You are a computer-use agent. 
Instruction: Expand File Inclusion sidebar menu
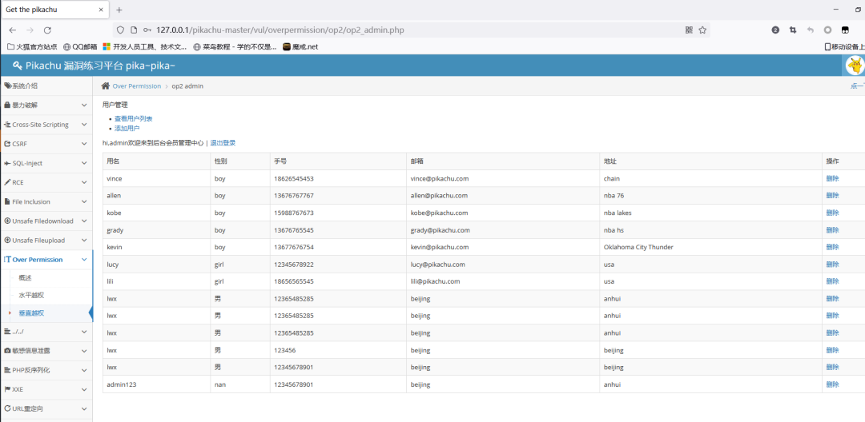pyautogui.click(x=46, y=201)
